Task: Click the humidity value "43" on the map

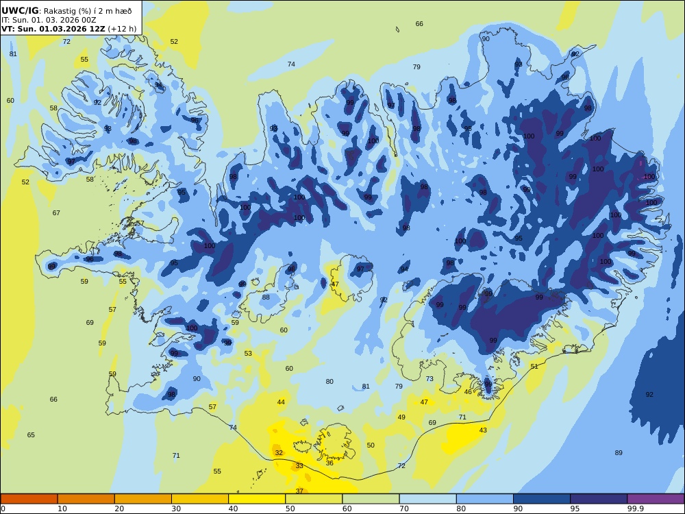Action: [x=483, y=430]
